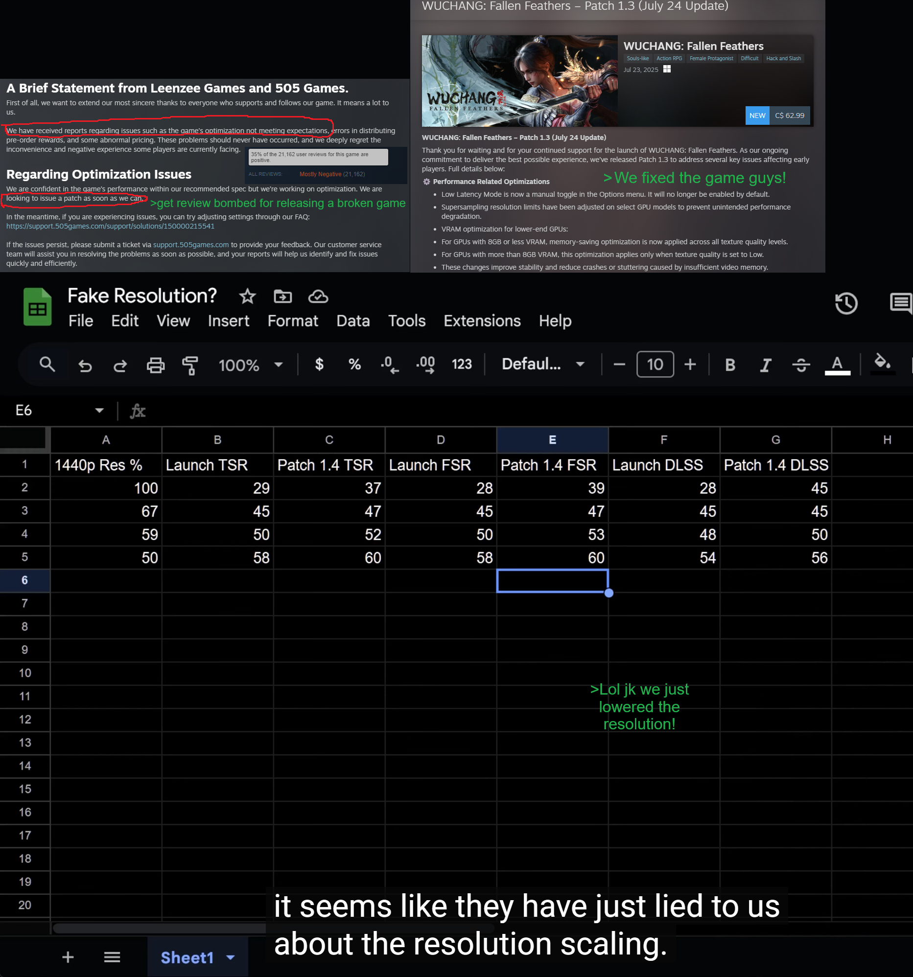Click the search menus magnifier icon
The height and width of the screenshot is (977, 913).
coord(47,364)
